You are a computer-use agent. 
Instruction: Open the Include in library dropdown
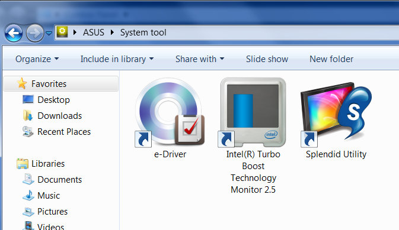pos(117,59)
